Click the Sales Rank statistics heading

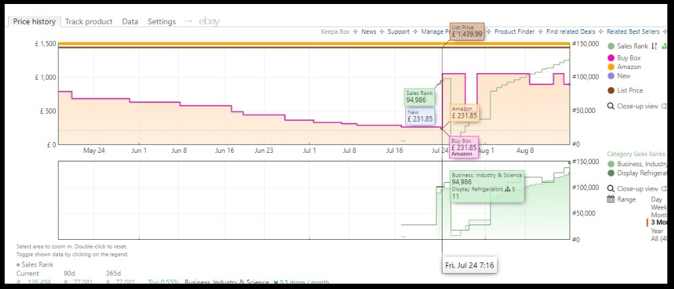tap(35, 264)
